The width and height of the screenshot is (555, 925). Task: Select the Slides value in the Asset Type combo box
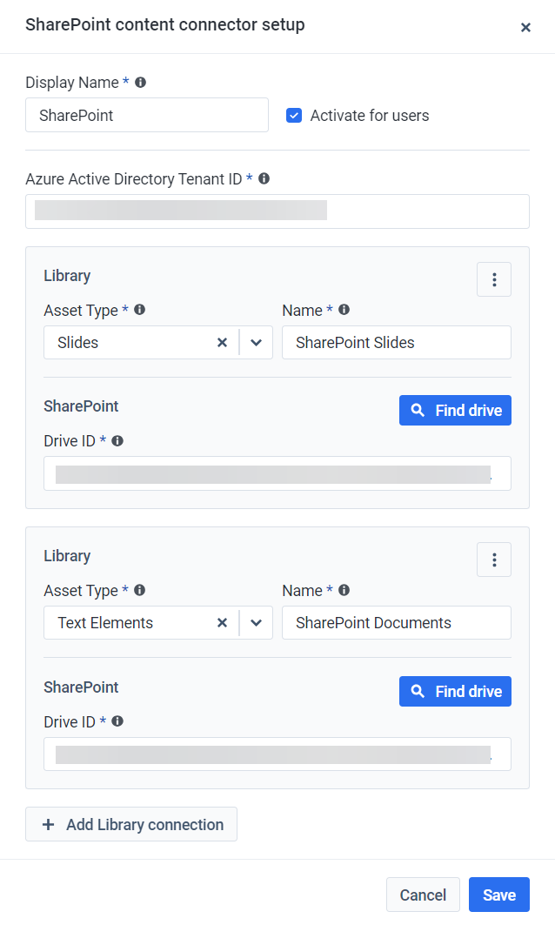[77, 343]
